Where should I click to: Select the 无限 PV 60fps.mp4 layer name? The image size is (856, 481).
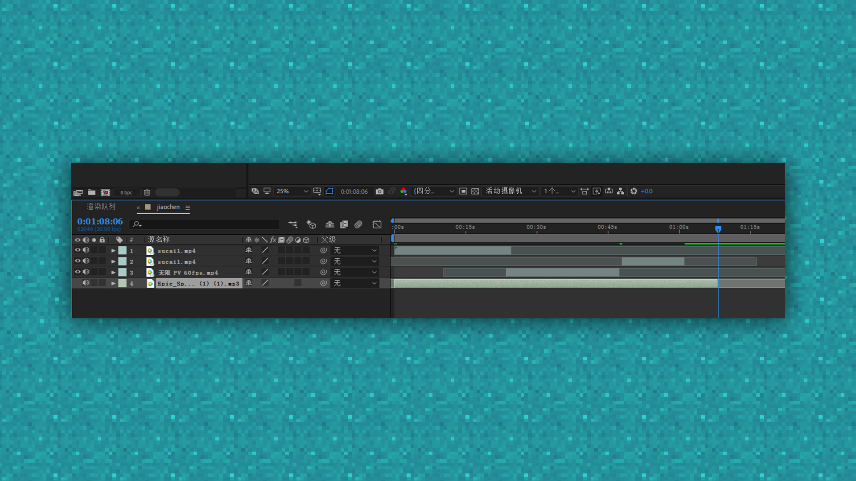188,273
